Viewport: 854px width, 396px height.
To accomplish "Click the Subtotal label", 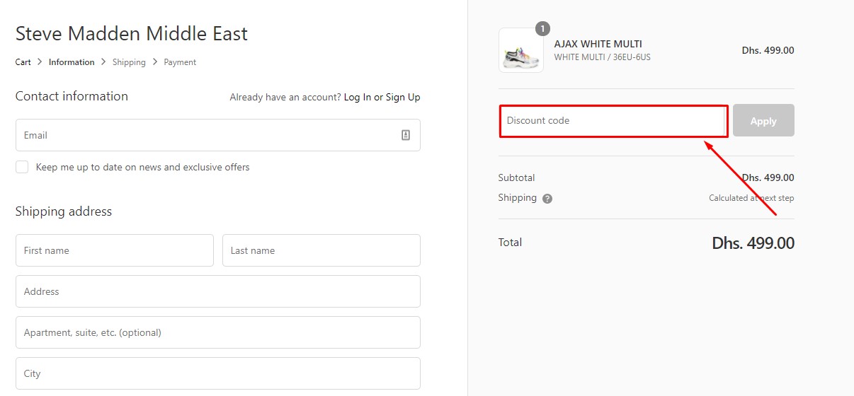I will tap(517, 177).
